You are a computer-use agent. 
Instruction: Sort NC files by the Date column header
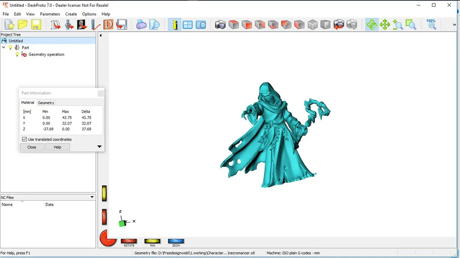pos(70,204)
